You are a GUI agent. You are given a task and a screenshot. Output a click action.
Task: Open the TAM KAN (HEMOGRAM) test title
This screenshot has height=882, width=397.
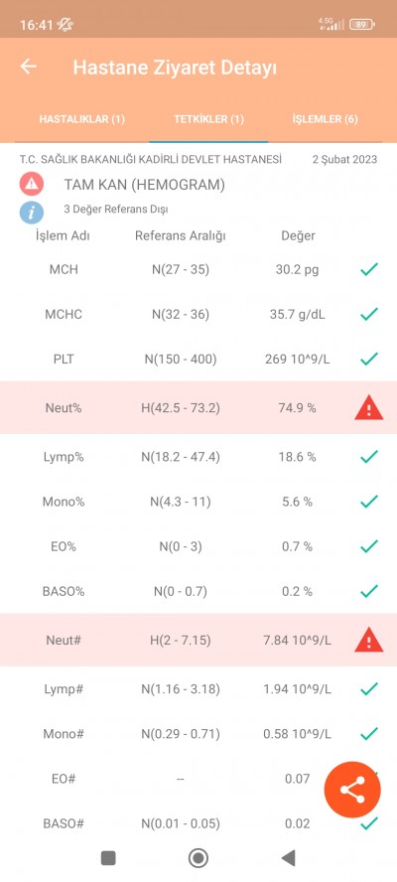coord(145,185)
